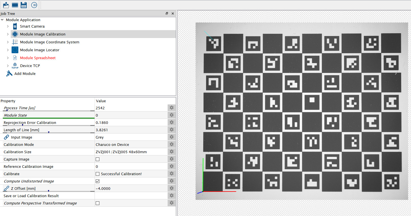Screen dimensions: 411x216
Task: Click the Reference Calibration Image value field
Action: coord(131,166)
